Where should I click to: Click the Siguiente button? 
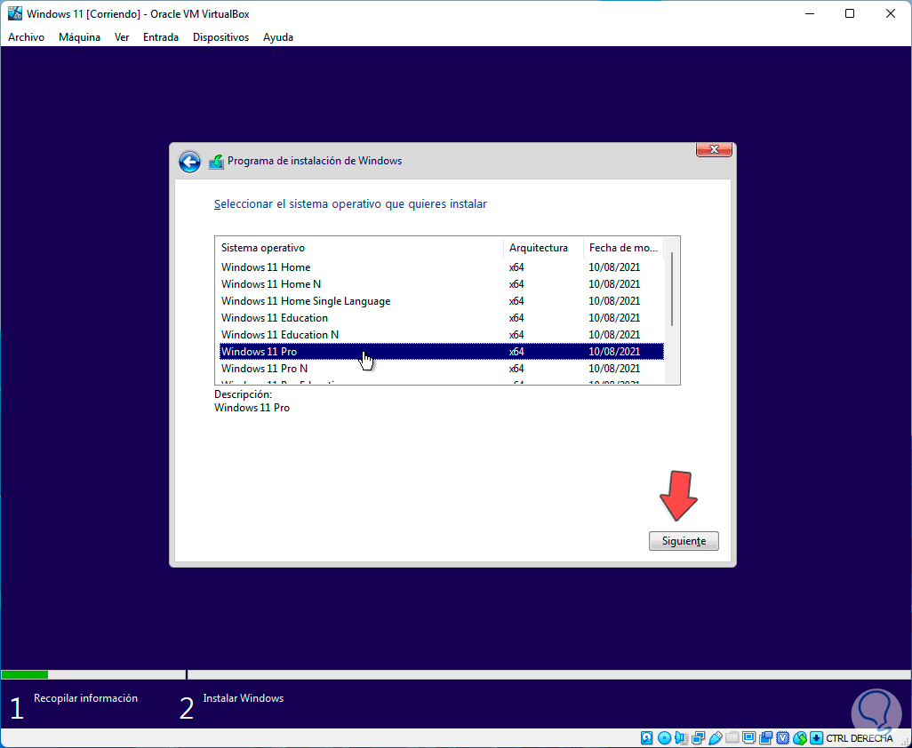coord(684,540)
